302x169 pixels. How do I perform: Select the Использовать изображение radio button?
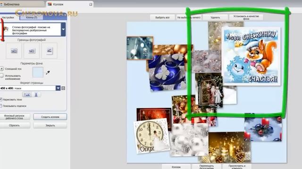[2, 76]
